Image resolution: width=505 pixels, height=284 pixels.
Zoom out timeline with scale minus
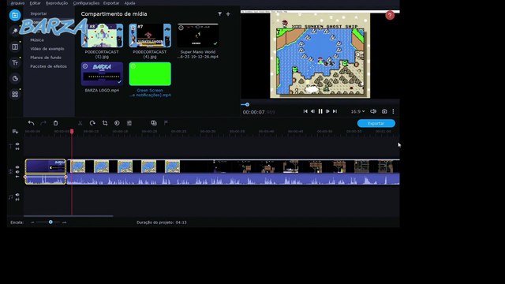coord(32,222)
